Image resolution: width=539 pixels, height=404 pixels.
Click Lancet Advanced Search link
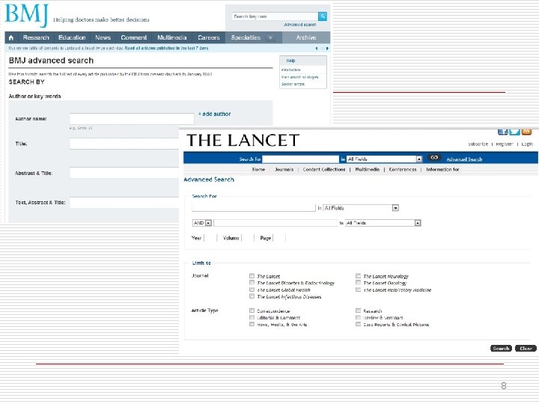[464, 159]
